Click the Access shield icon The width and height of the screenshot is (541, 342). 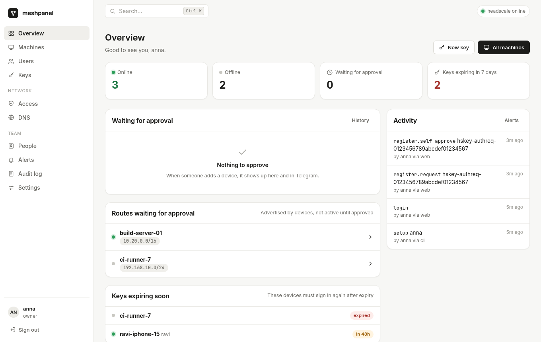[11, 104]
